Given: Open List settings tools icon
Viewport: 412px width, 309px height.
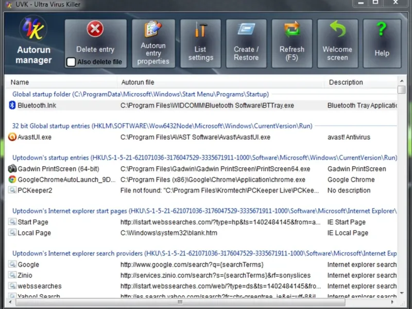Looking at the screenshot, I should click(200, 29).
